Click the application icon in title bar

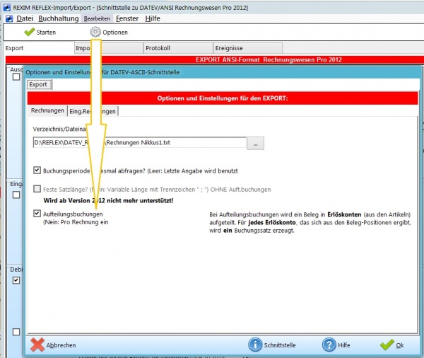(x=7, y=8)
